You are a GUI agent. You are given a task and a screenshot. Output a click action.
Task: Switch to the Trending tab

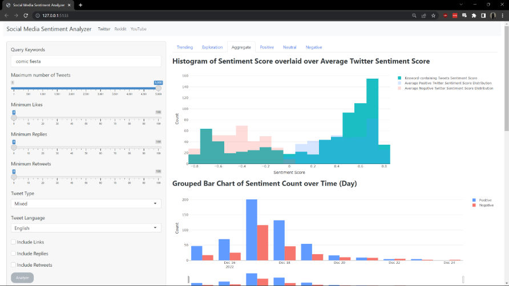[184, 47]
